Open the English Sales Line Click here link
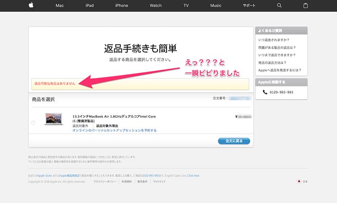This screenshot has height=203, width=337. [193, 176]
